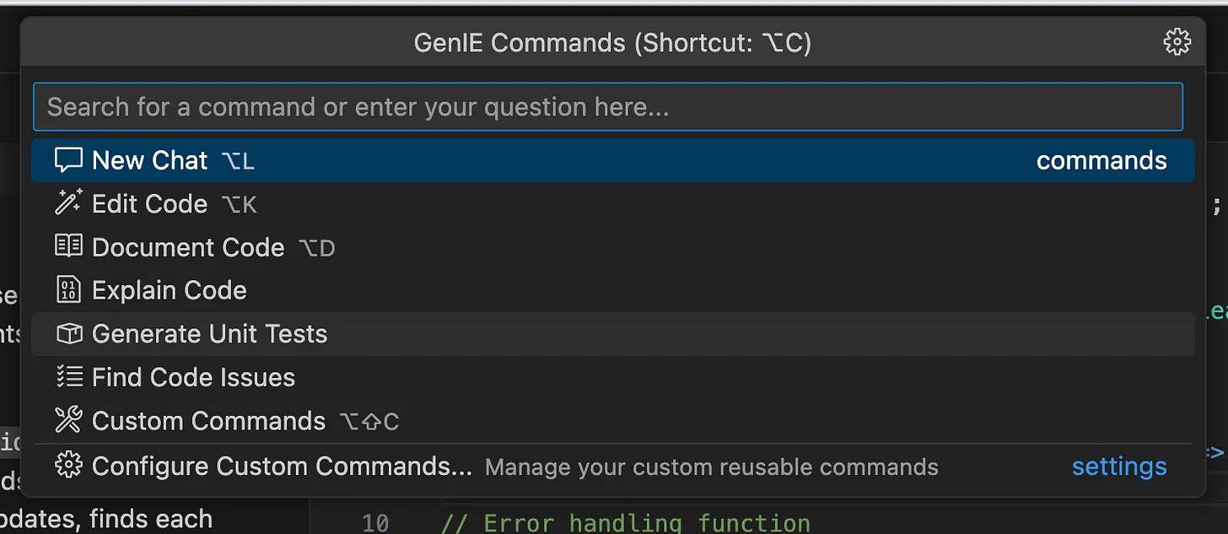Click the chat bubble icon beside New Chat
This screenshot has width=1228, height=534.
click(x=67, y=159)
